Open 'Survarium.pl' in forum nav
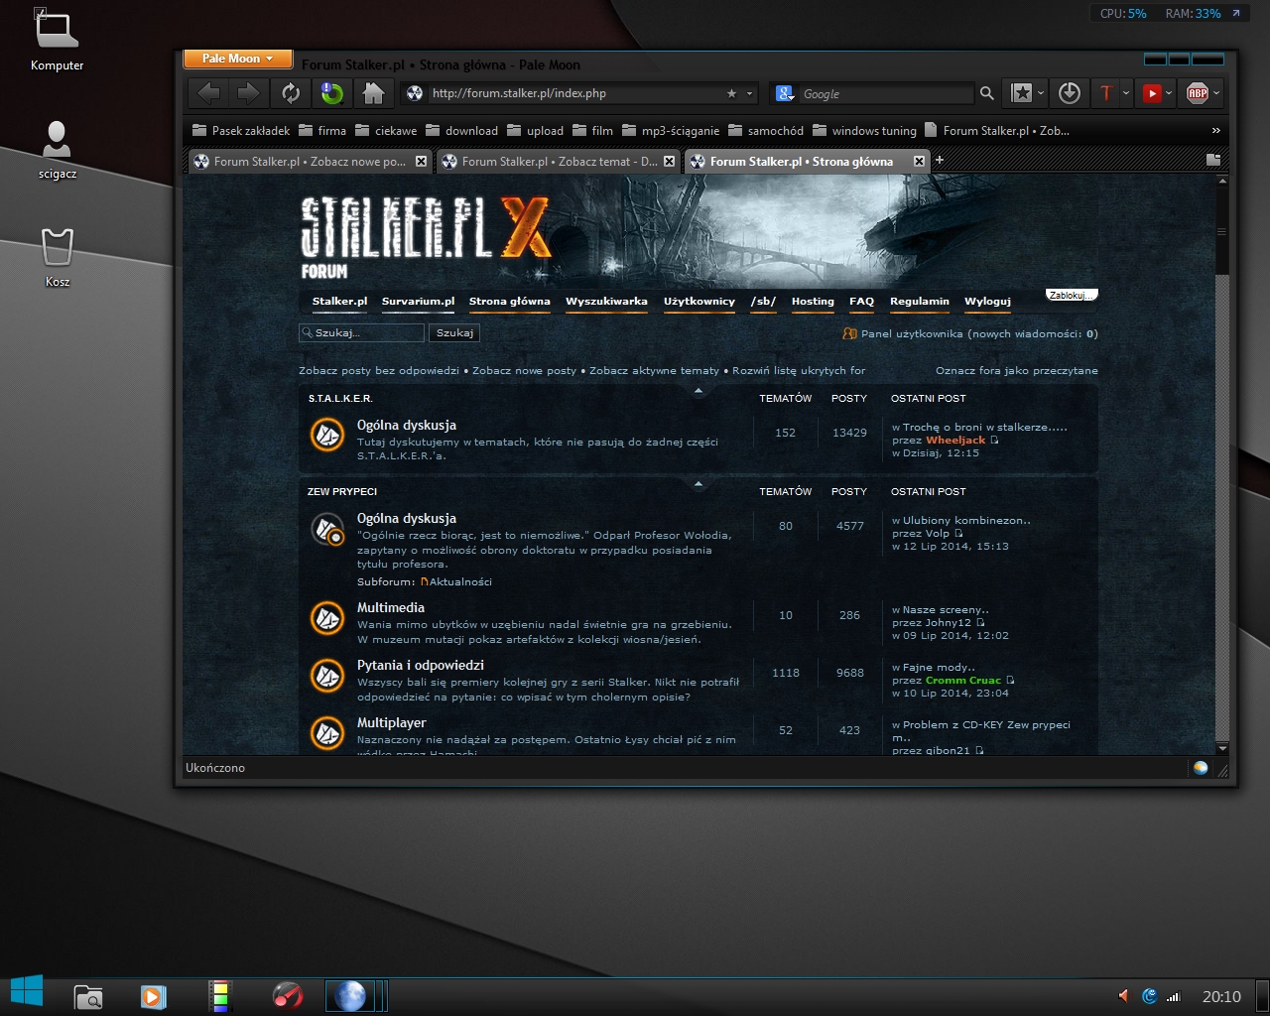Image resolution: width=1270 pixels, height=1016 pixels. coord(418,302)
